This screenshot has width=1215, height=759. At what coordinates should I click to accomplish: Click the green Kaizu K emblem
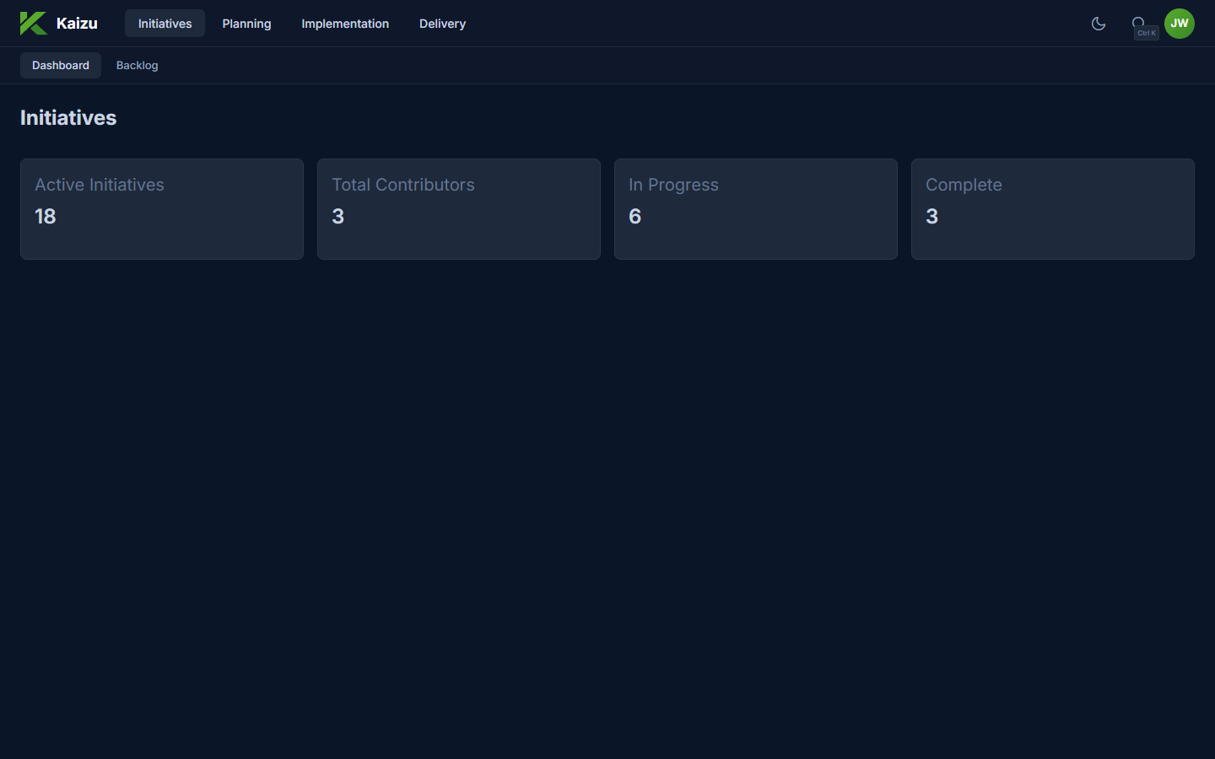pos(33,23)
